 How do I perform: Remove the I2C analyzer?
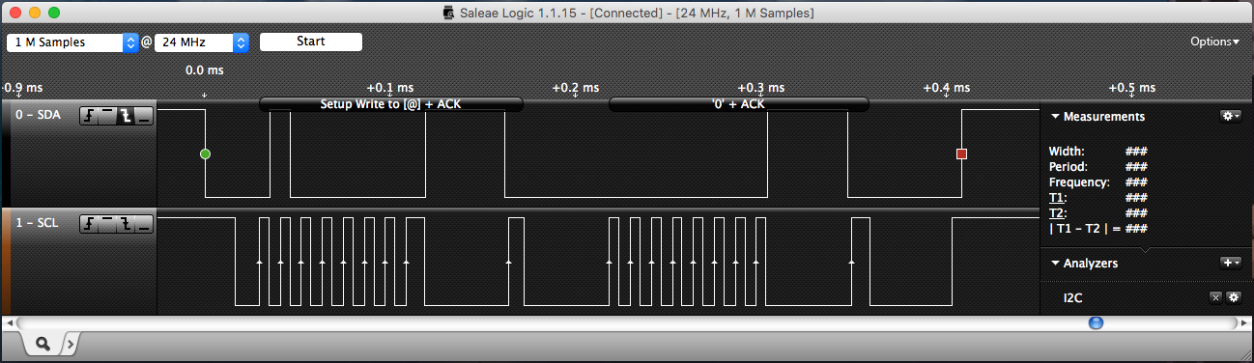pyautogui.click(x=1215, y=297)
